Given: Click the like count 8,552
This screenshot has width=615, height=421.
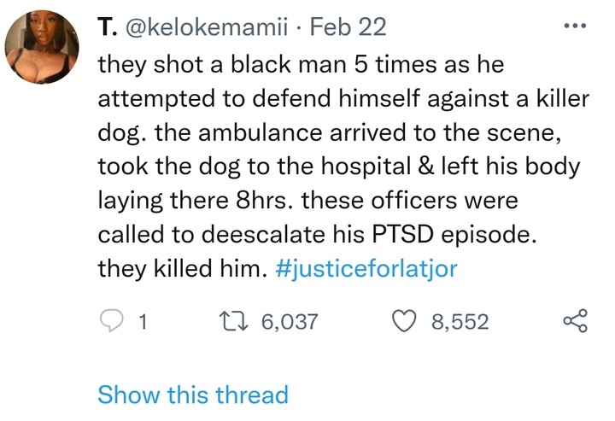Looking at the screenshot, I should click(460, 322).
